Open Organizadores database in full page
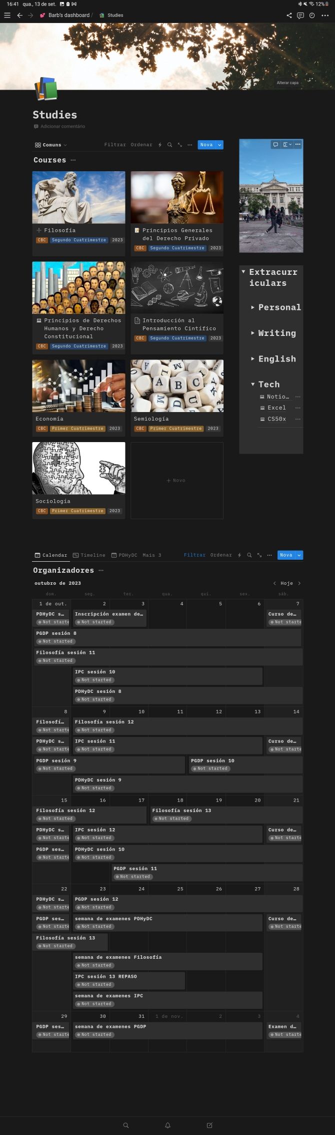This screenshot has width=335, height=1135. [259, 555]
